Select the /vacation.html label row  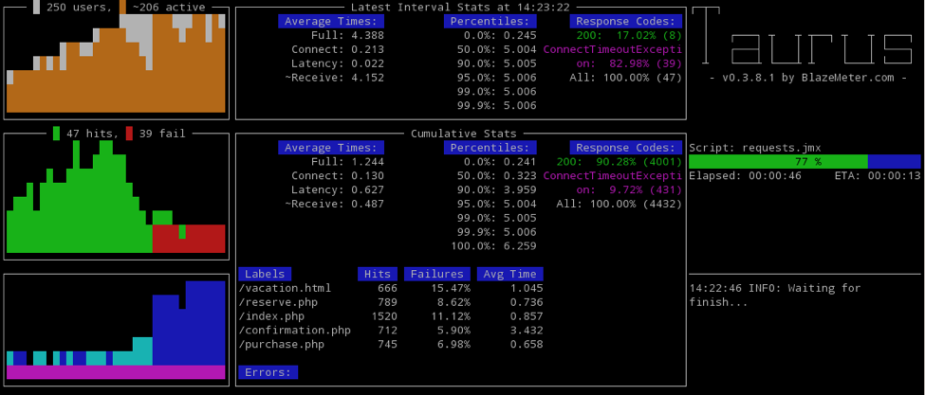391,289
